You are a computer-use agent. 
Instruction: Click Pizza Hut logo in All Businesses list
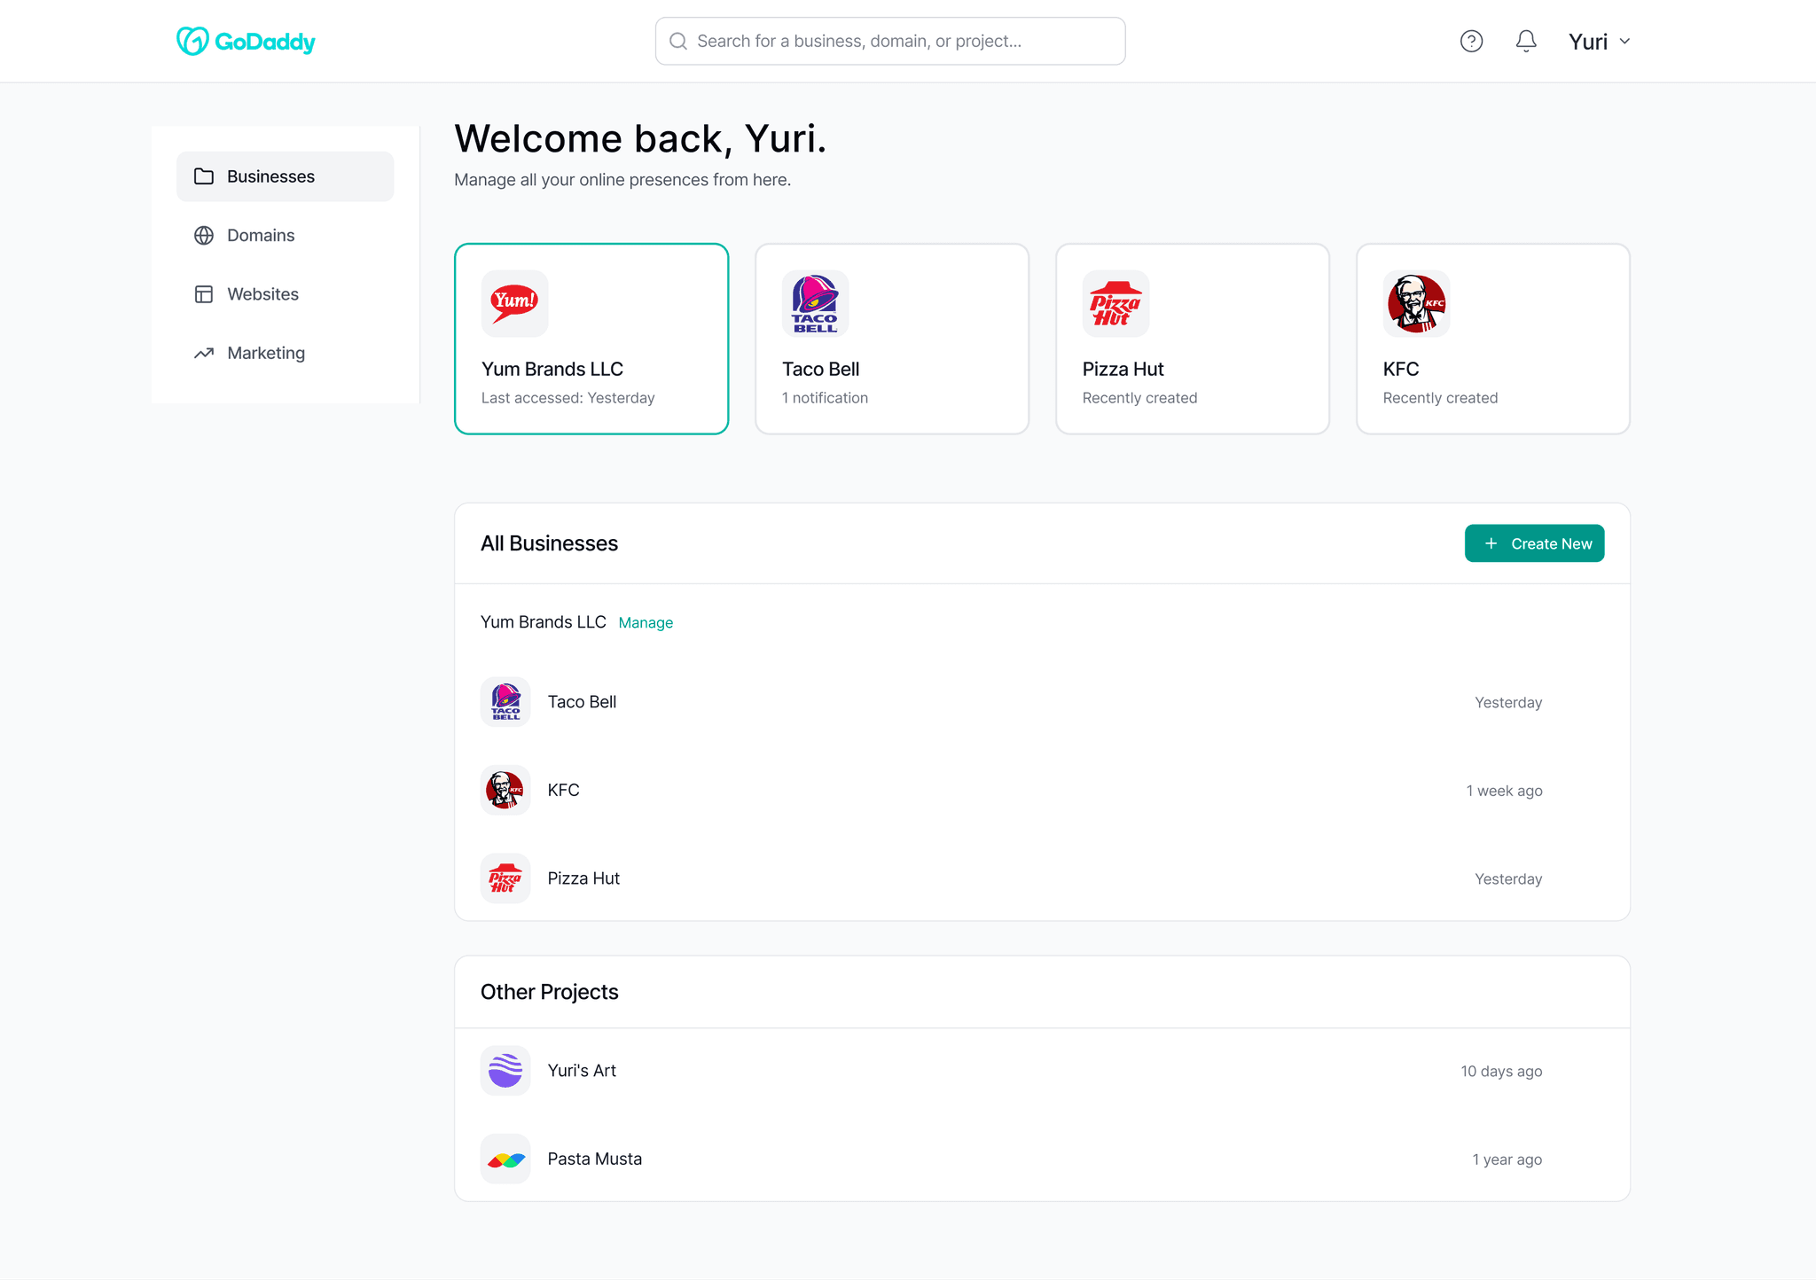505,878
